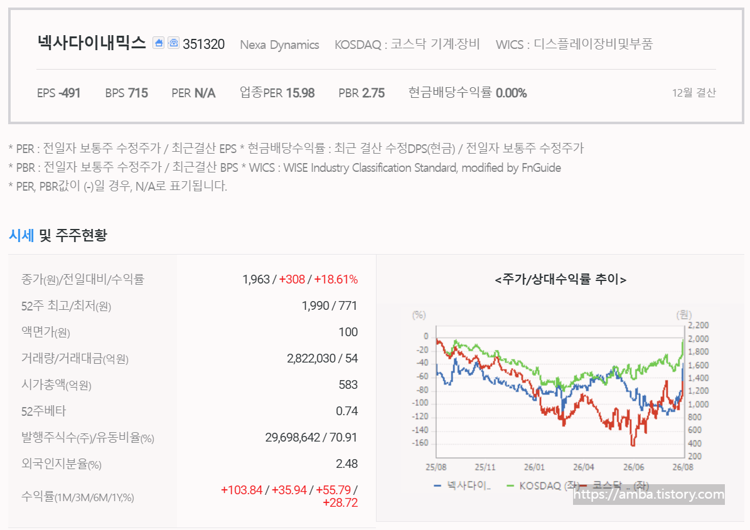Click the PER N/A indicator
This screenshot has width=750, height=530.
pyautogui.click(x=194, y=93)
